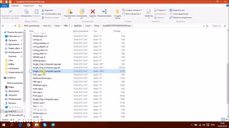Open Создать элемент (New item) dropdown
Screen dimensions: 229x128
coord(132,10)
